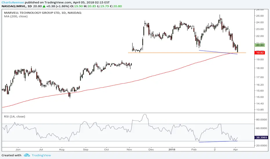Click the 2018 label on time axis

172,149
